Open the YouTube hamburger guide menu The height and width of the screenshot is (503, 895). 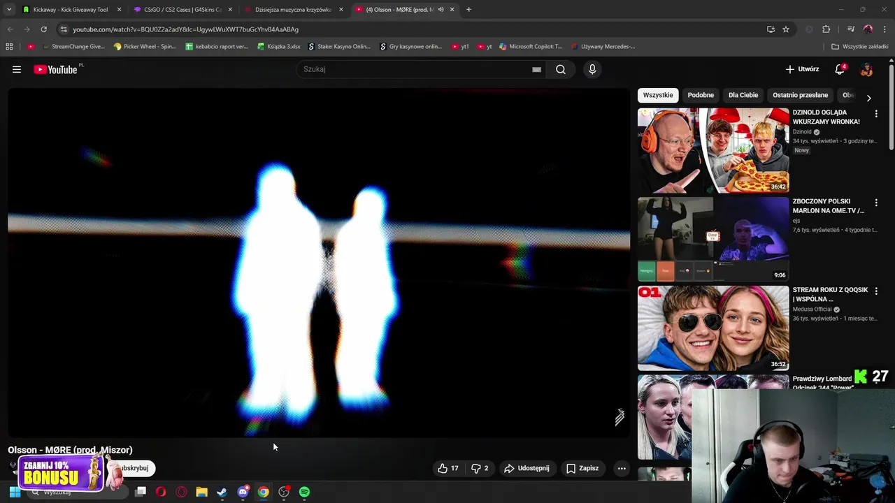pos(17,69)
